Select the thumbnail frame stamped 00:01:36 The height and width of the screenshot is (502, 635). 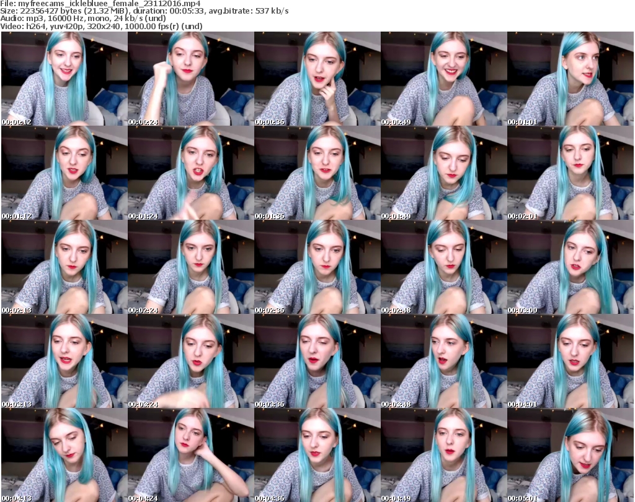317,173
